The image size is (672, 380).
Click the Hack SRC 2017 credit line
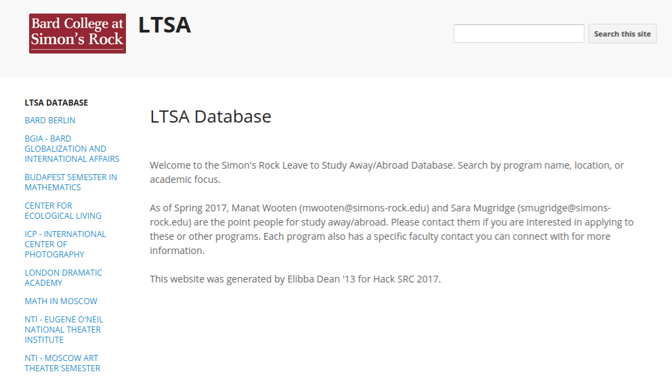(295, 279)
